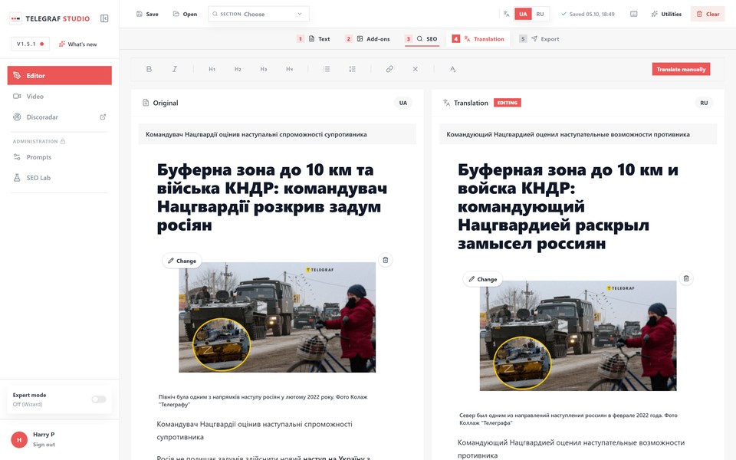Insert a hyperlink

[389, 69]
